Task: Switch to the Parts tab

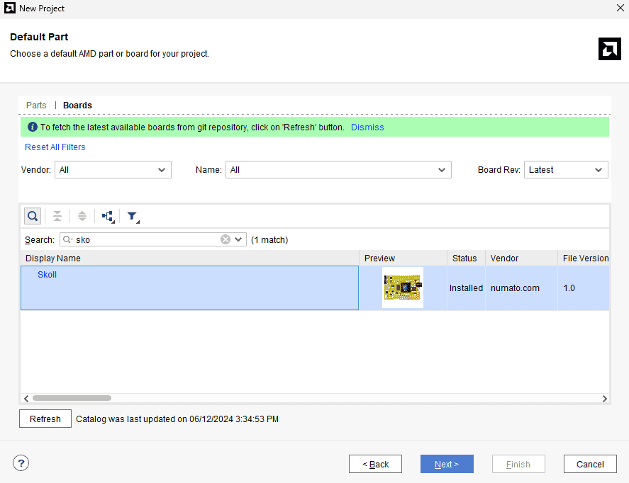Action: [36, 106]
